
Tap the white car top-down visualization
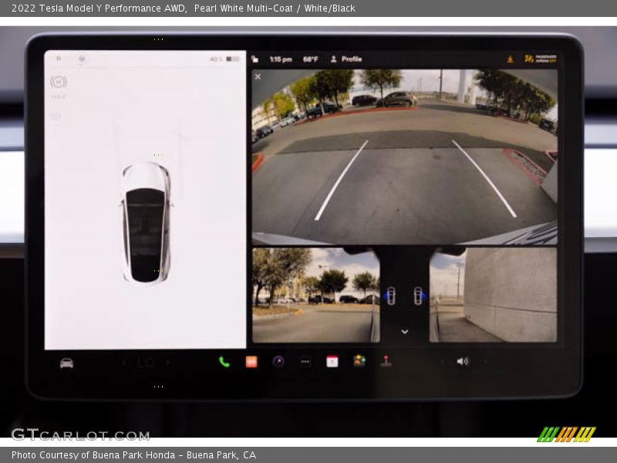click(x=146, y=222)
